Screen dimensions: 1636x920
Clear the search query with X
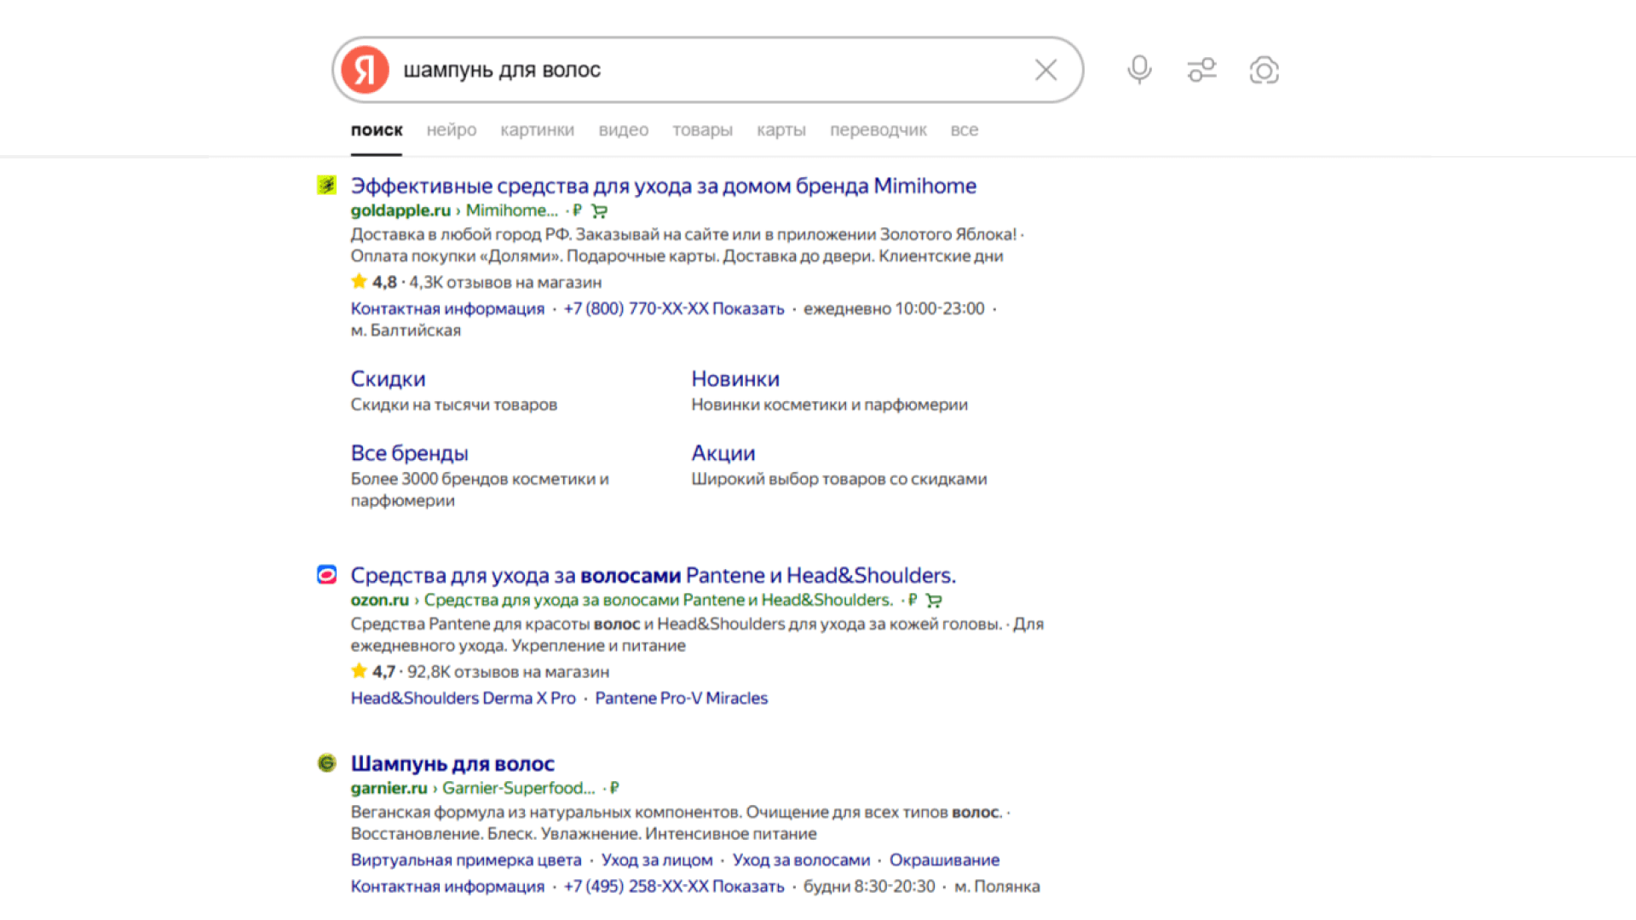[x=1046, y=70]
